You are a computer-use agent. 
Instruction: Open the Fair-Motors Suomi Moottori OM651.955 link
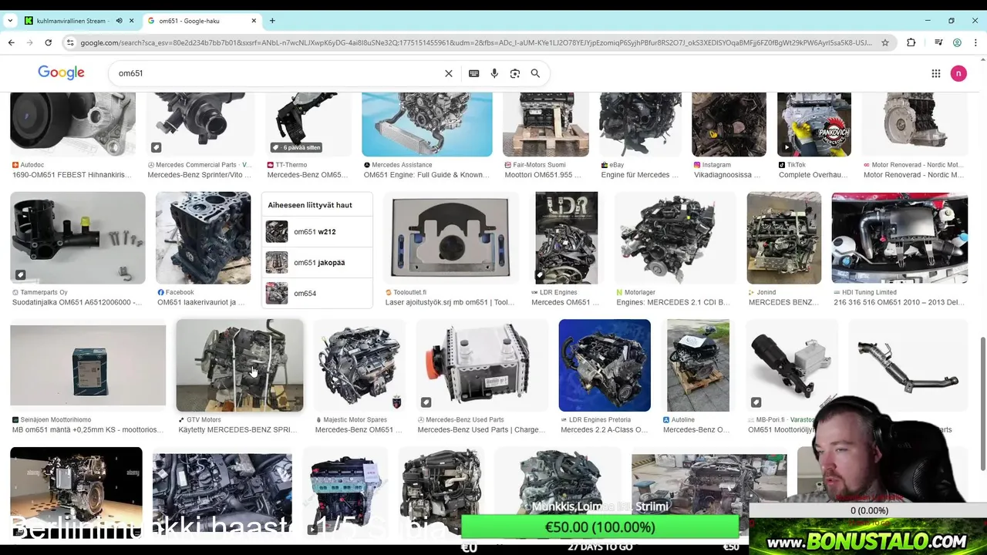(x=546, y=175)
